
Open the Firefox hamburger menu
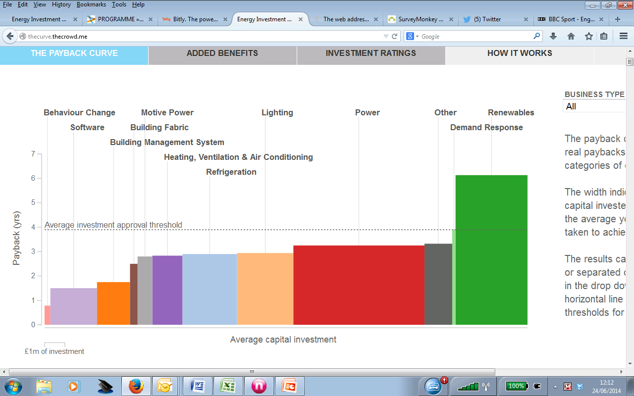624,36
